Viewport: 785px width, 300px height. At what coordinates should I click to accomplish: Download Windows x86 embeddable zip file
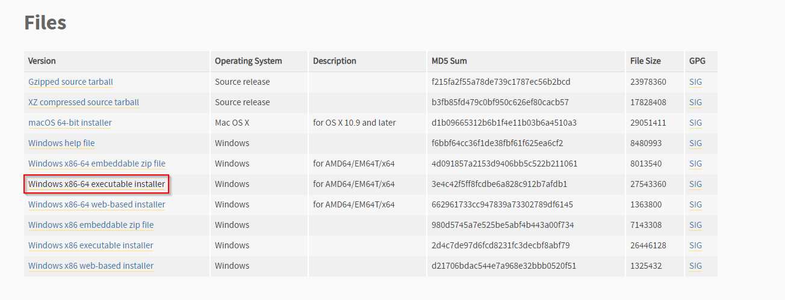91,225
